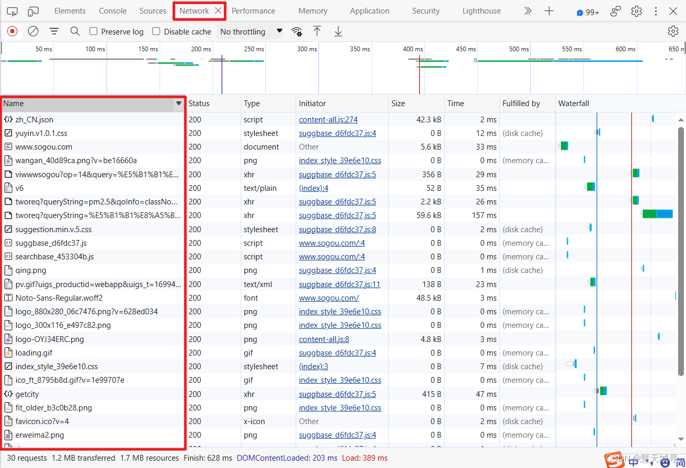Clear the network log
Image resolution: width=686 pixels, height=468 pixels.
33,31
